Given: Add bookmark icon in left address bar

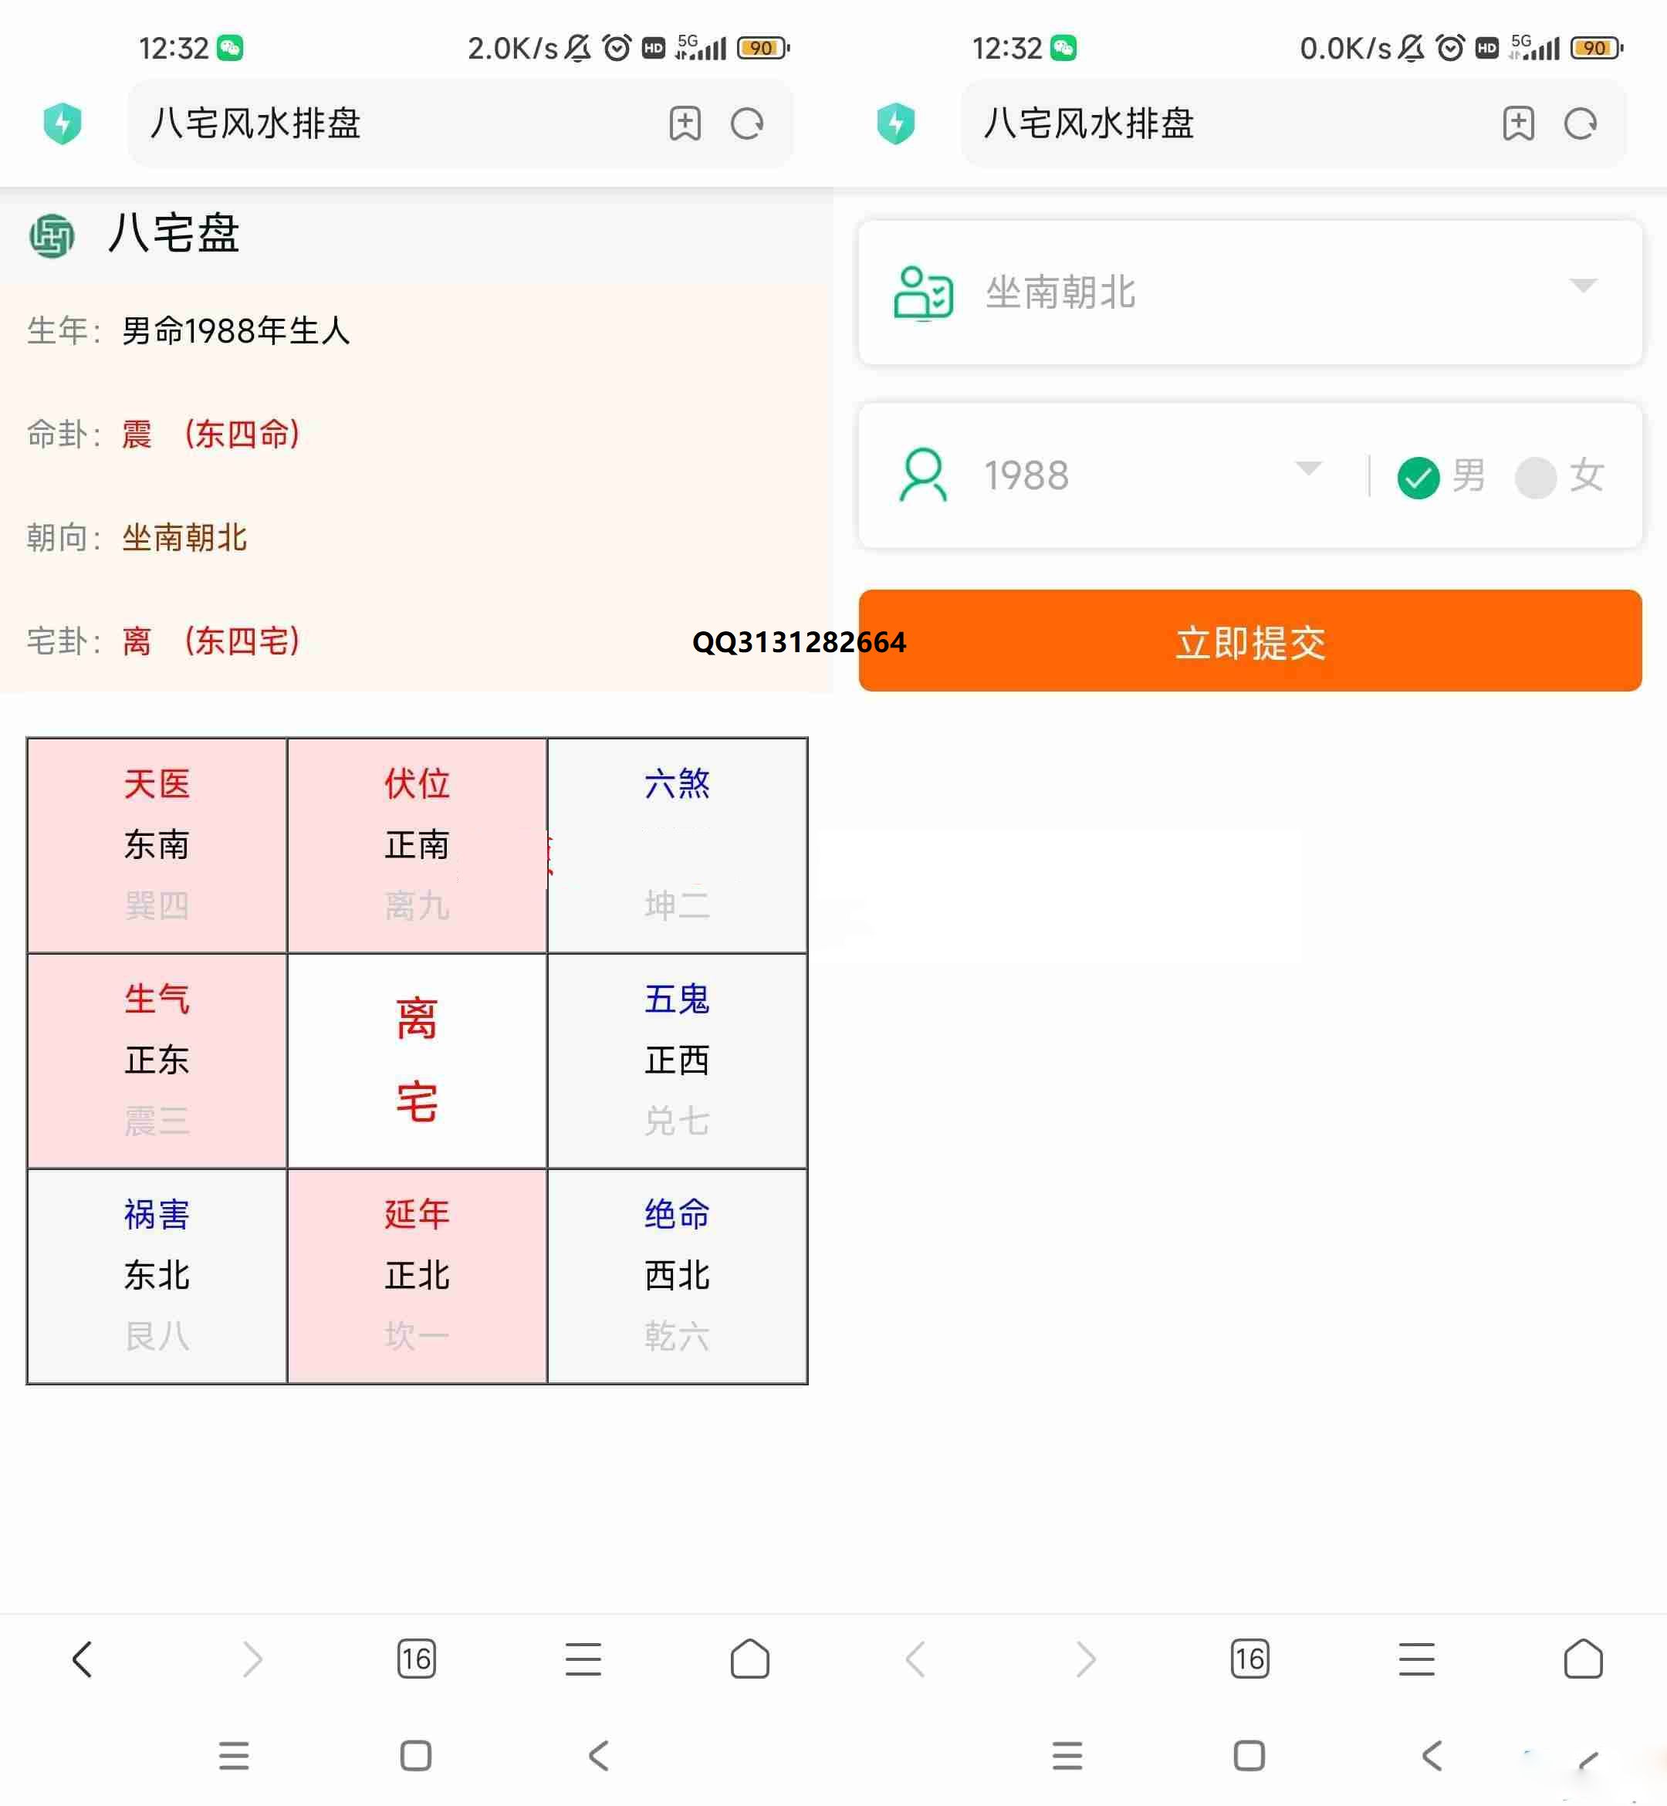Looking at the screenshot, I should pos(685,123).
